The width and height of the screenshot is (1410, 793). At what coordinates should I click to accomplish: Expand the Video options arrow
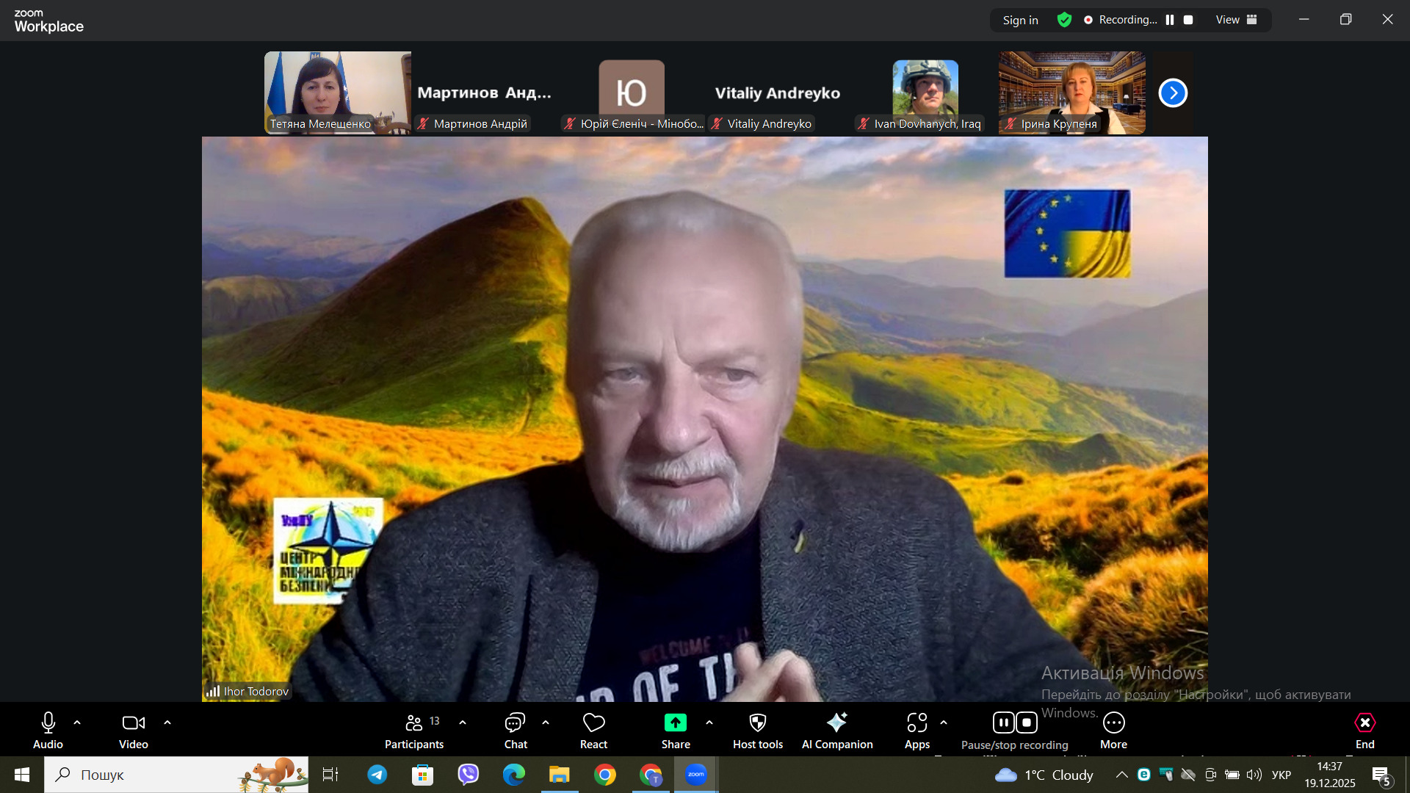167,723
